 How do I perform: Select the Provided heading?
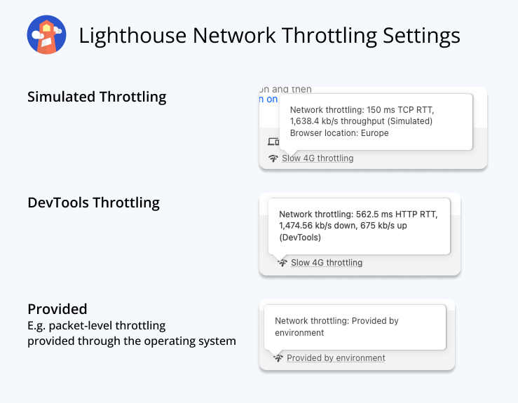point(57,309)
